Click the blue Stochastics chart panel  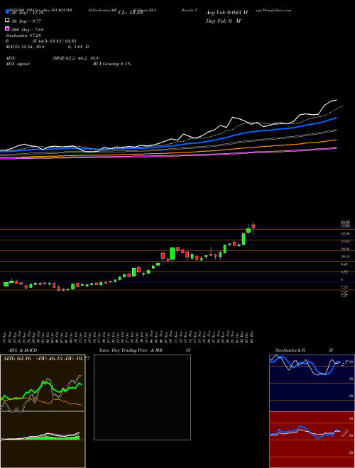pos(312,383)
